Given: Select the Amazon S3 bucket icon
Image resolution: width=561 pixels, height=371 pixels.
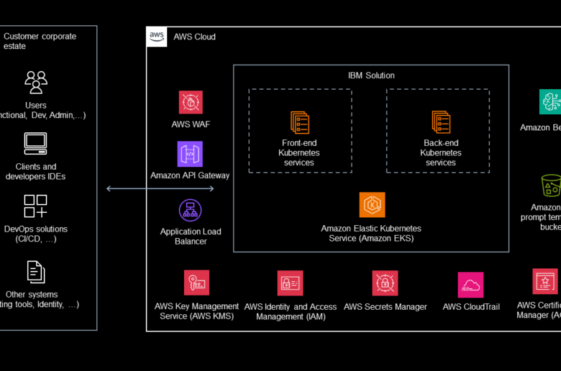Looking at the screenshot, I should (551, 186).
